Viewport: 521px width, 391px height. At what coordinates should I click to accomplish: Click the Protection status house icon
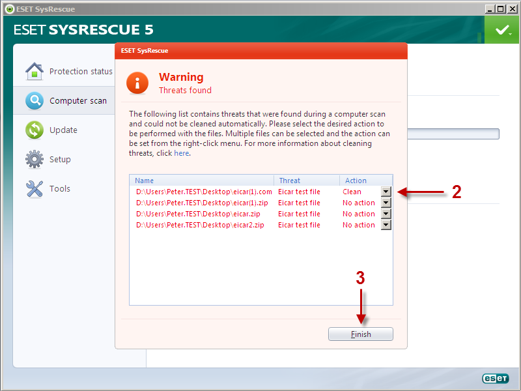click(35, 71)
